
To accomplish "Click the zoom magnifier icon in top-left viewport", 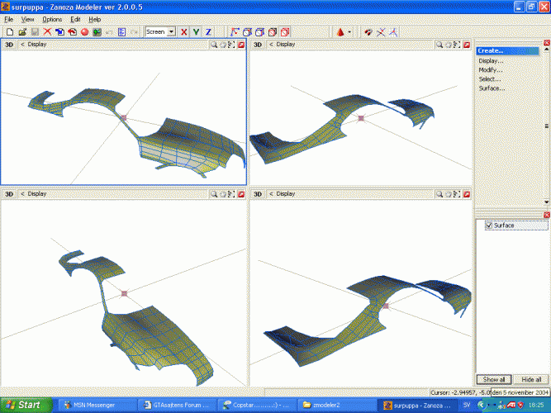I will (x=213, y=44).
